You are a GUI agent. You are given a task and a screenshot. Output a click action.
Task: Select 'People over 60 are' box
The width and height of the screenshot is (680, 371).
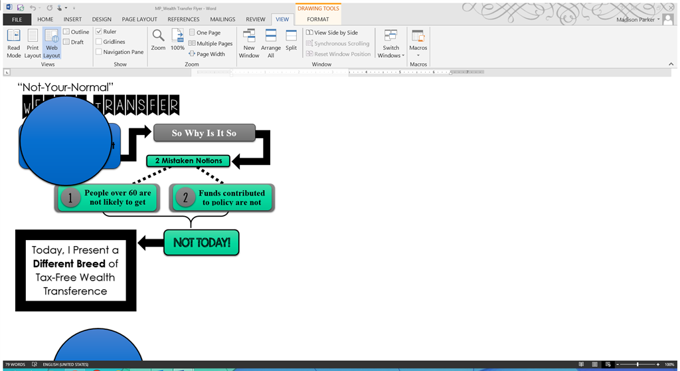107,197
